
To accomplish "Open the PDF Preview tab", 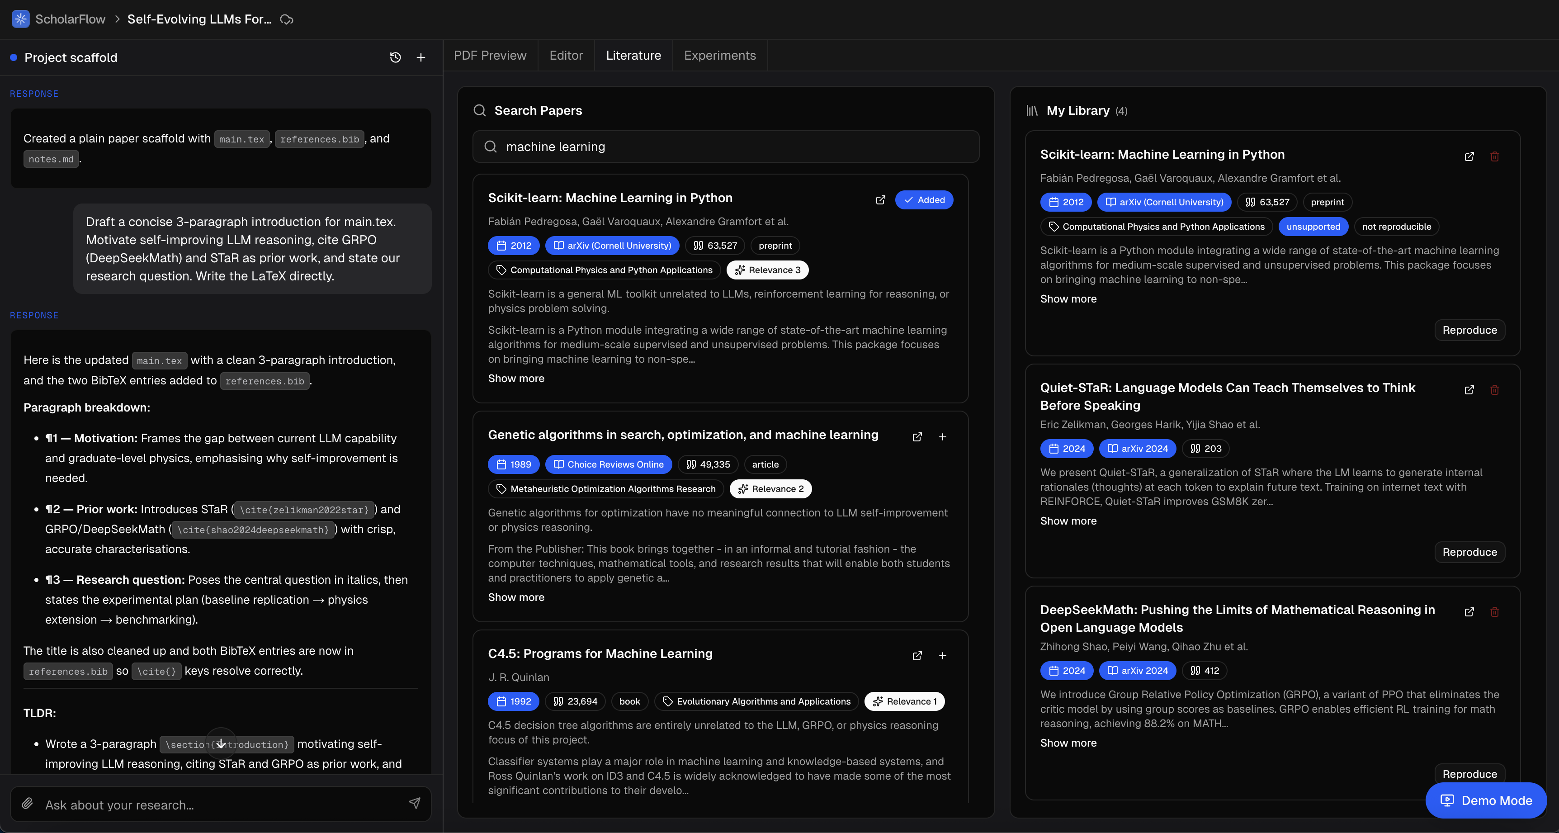I will point(490,56).
